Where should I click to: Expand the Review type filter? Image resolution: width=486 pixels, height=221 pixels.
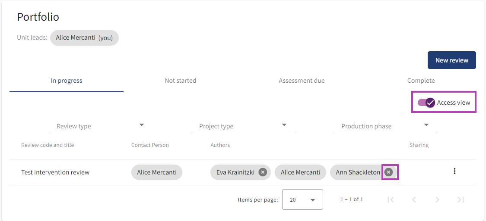pyautogui.click(x=100, y=126)
